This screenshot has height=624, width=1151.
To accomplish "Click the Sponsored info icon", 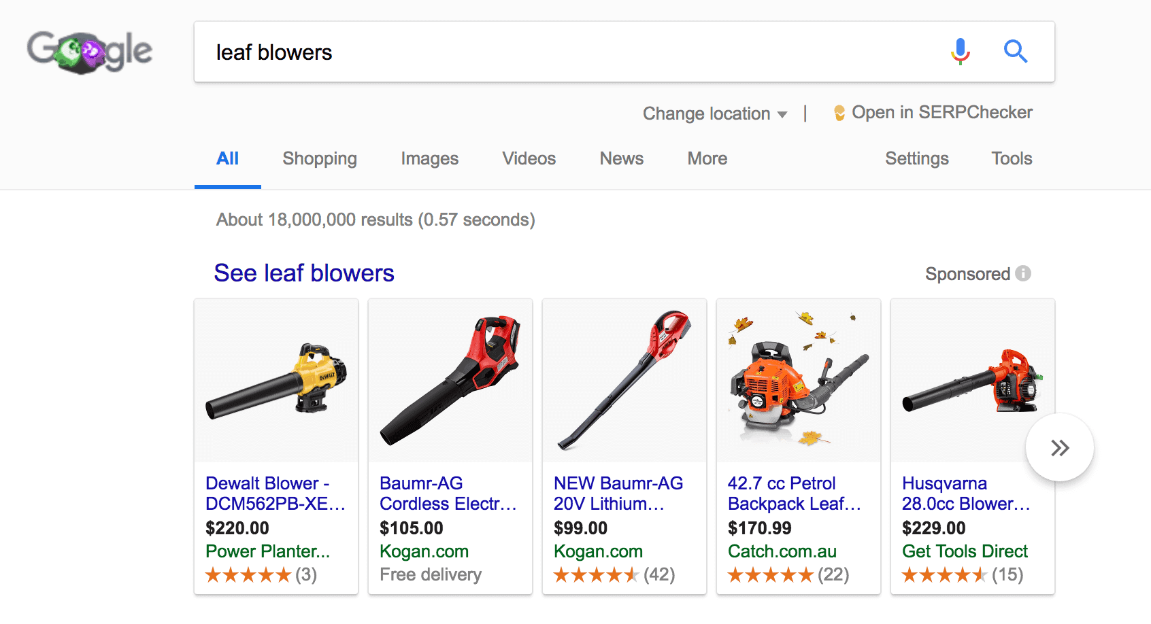I will [1023, 273].
